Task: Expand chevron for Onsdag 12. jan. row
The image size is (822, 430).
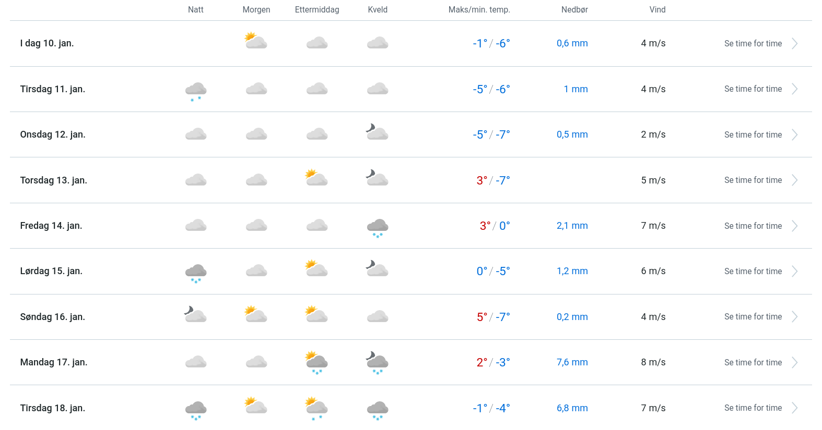Action: click(794, 135)
